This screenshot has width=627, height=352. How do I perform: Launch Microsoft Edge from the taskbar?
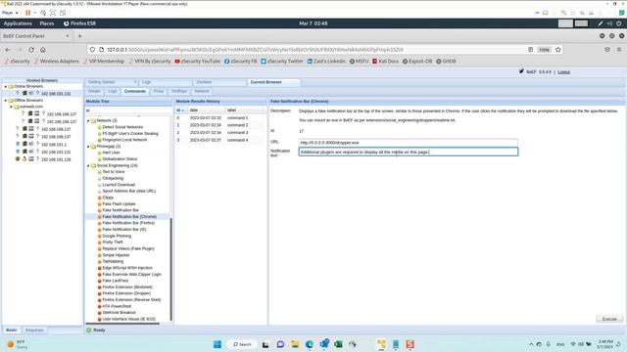pos(310,344)
